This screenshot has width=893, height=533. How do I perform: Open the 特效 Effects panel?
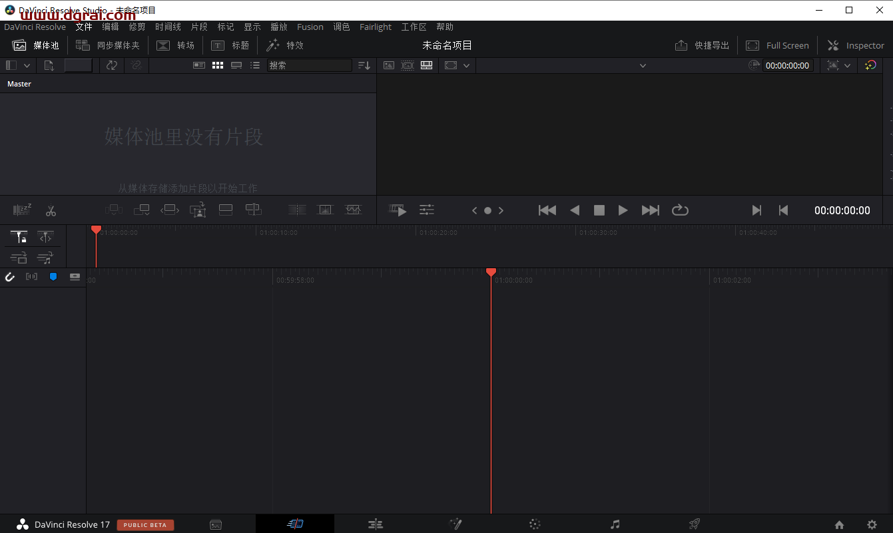tap(285, 45)
